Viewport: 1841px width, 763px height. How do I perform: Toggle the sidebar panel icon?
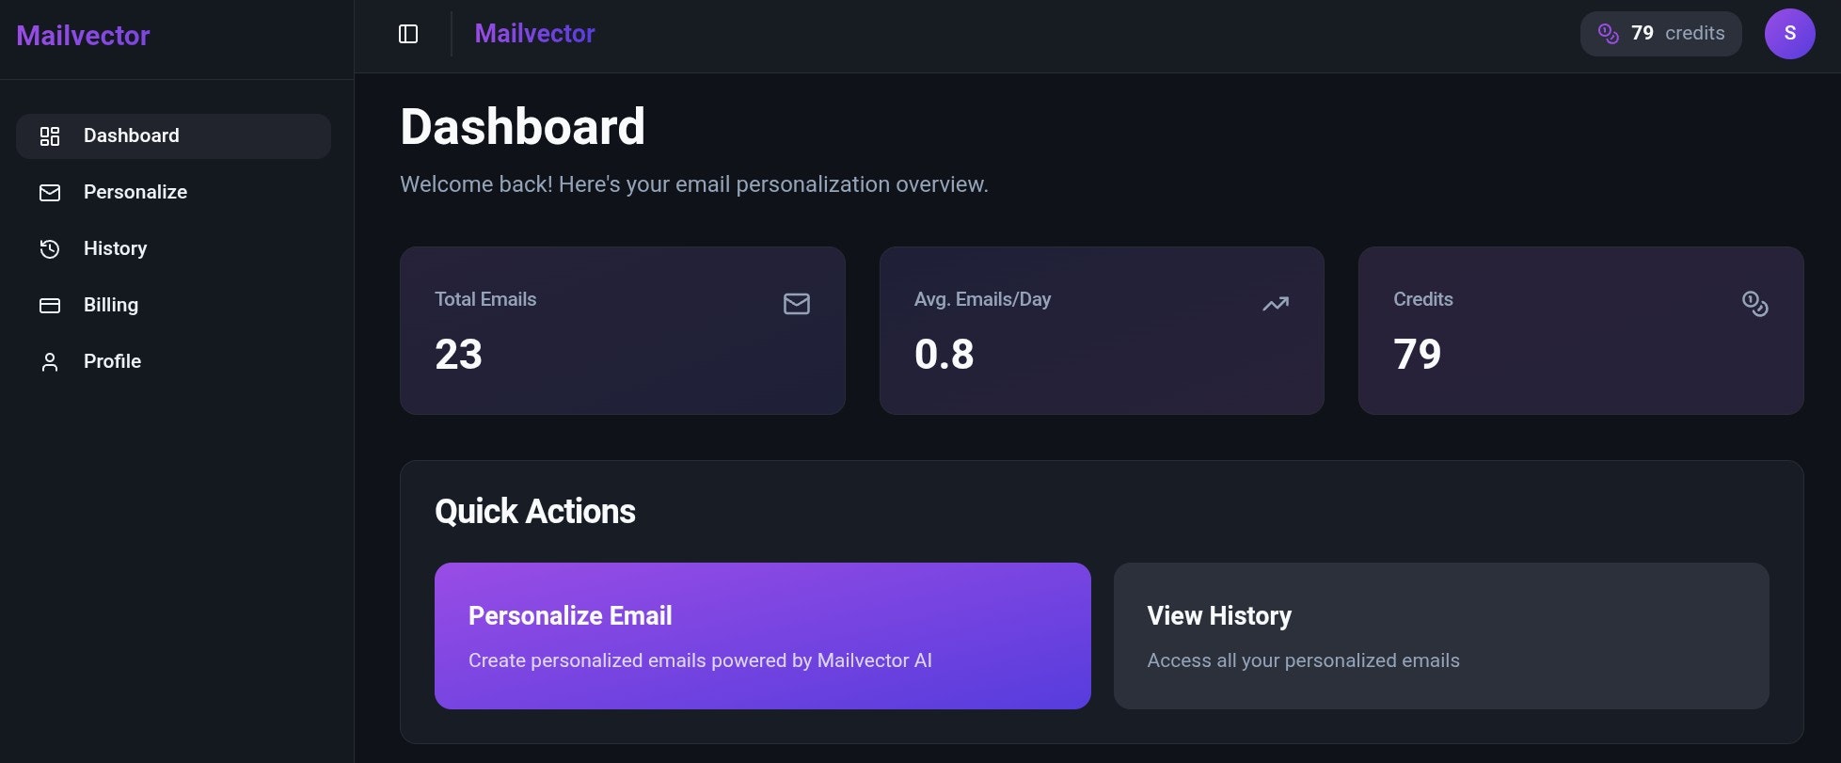coord(408,34)
